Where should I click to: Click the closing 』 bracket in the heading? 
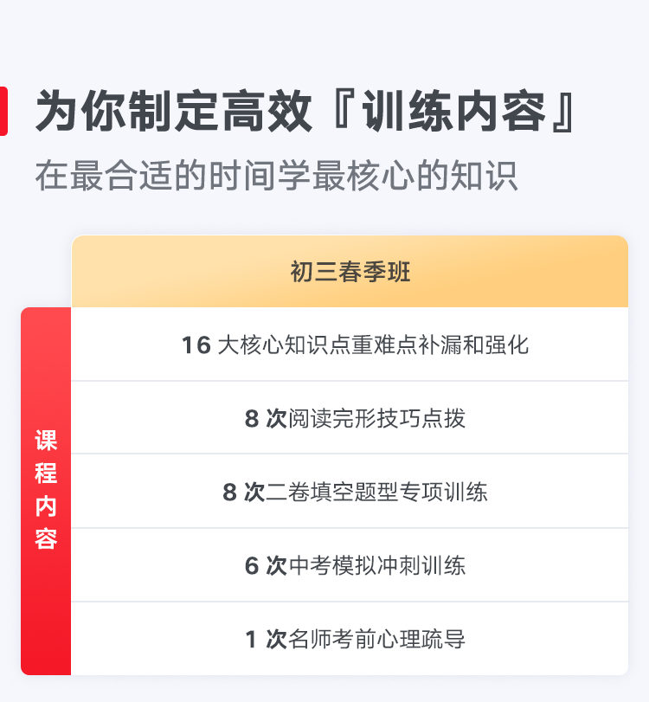(562, 111)
